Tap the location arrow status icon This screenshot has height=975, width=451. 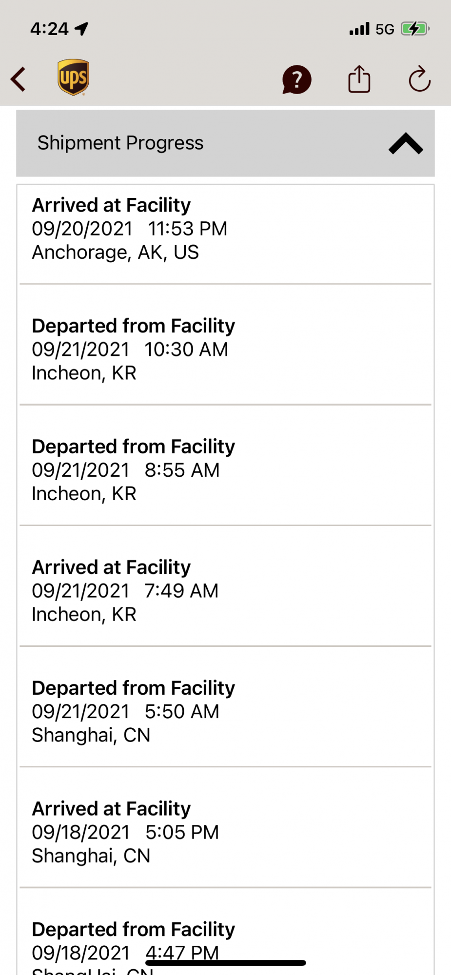pyautogui.click(x=81, y=29)
